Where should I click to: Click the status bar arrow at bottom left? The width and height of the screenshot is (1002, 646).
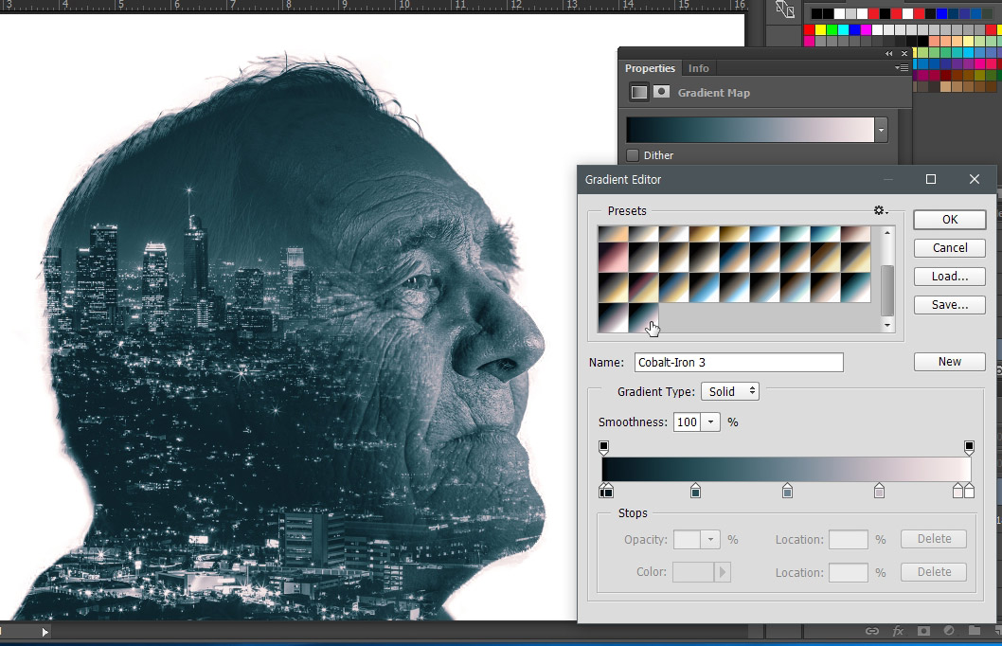pyautogui.click(x=45, y=632)
